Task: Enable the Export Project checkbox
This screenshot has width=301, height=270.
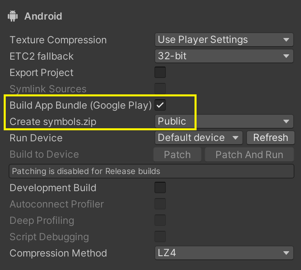Action: click(160, 72)
